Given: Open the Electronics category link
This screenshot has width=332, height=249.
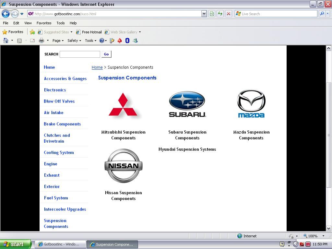Looking at the screenshot, I should 55,90.
